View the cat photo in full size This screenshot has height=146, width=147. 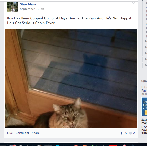coord(71,78)
